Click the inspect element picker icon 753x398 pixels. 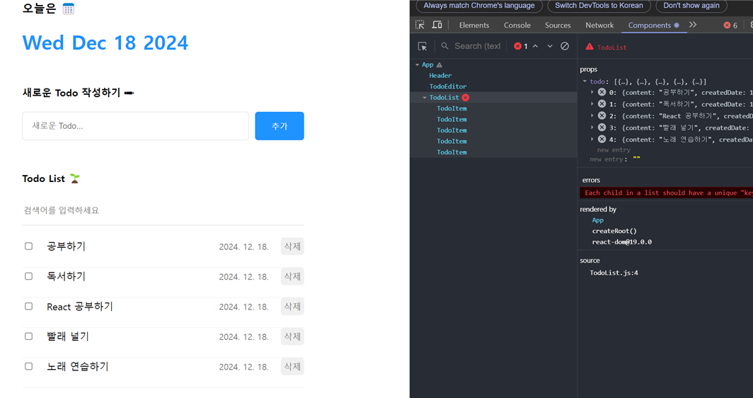420,25
